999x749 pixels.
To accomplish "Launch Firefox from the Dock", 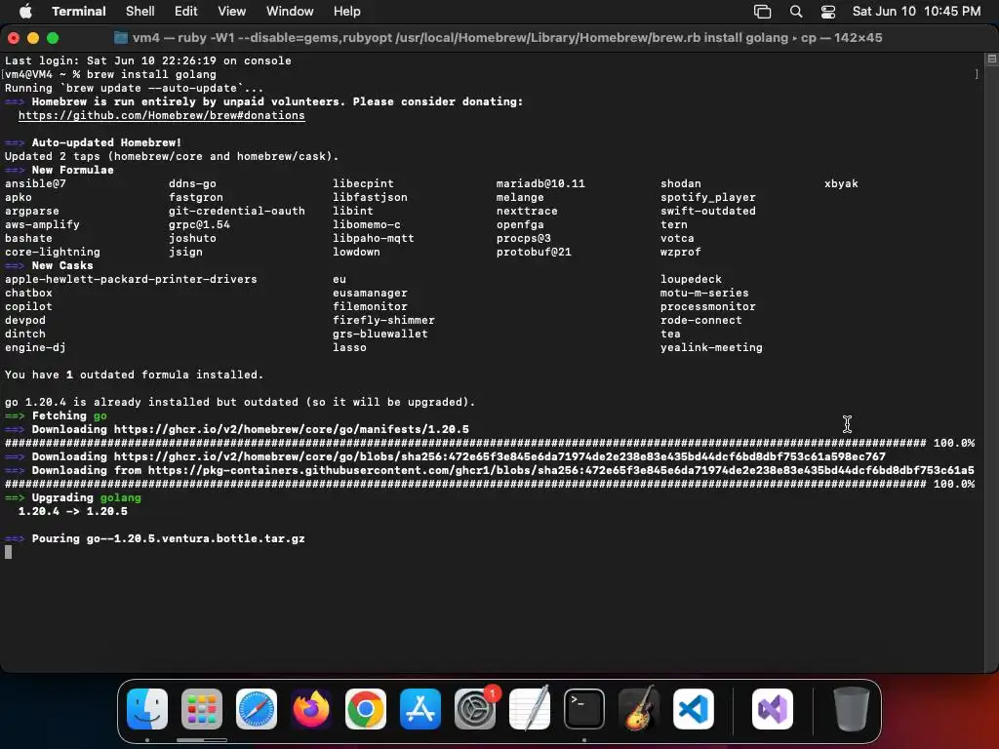I will click(x=311, y=708).
